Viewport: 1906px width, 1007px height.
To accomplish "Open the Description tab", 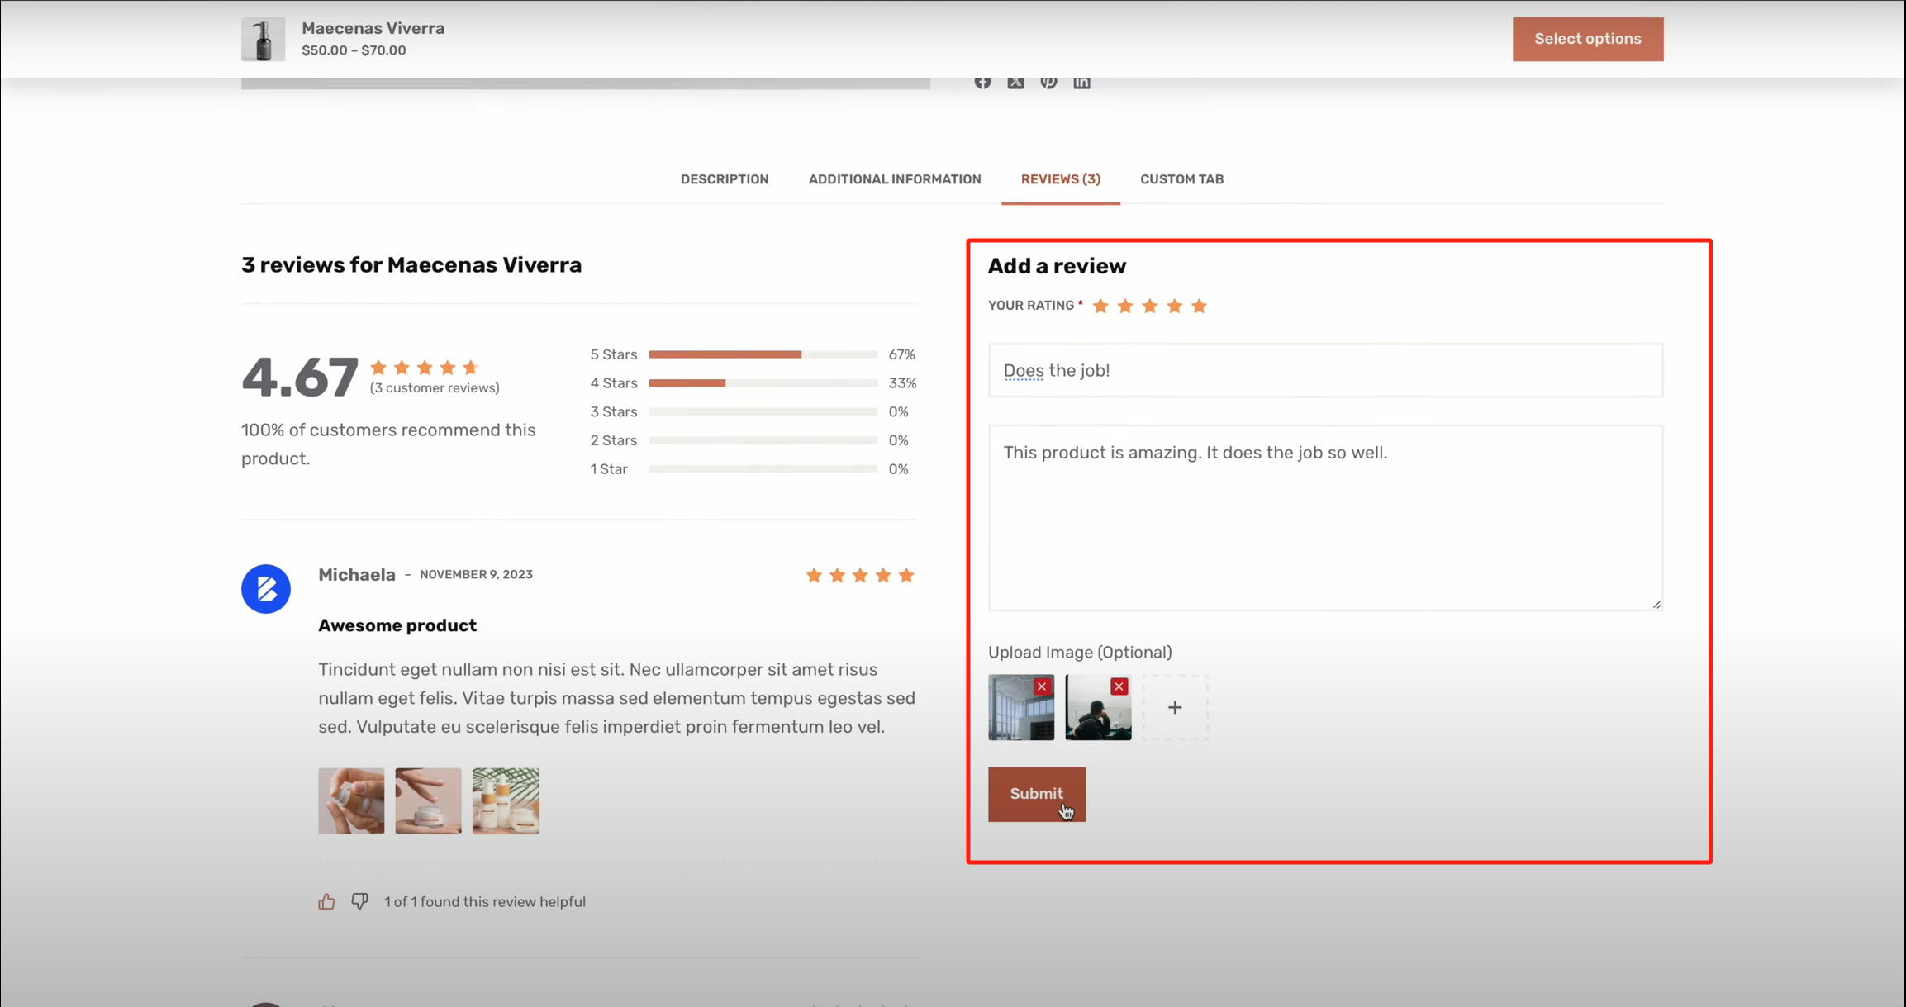I will point(725,179).
